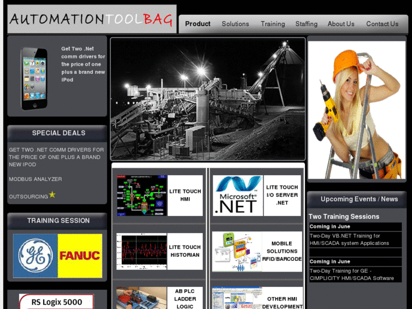Open Lite Touch I/O Server .NET label

282,196
